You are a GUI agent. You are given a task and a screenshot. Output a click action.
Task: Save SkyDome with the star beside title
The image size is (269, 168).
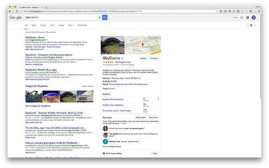coord(122,58)
